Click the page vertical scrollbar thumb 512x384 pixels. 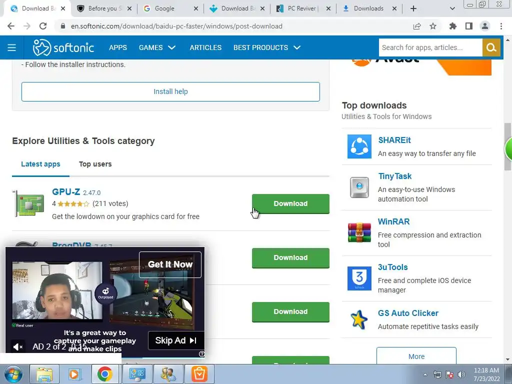click(507, 146)
